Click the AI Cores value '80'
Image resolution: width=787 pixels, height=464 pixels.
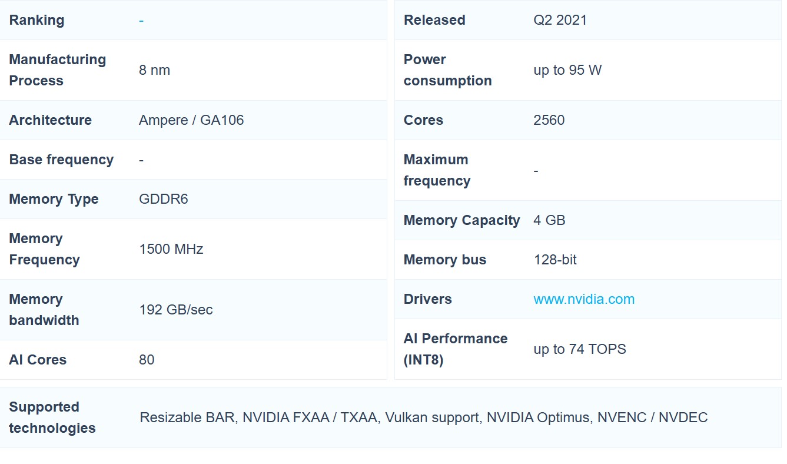(147, 360)
